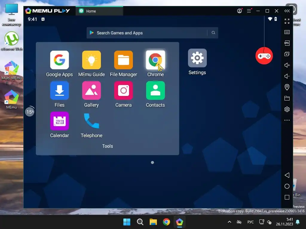This screenshot has height=229, width=306.
Task: Tap the Android home circle button
Action: [x=287, y=186]
